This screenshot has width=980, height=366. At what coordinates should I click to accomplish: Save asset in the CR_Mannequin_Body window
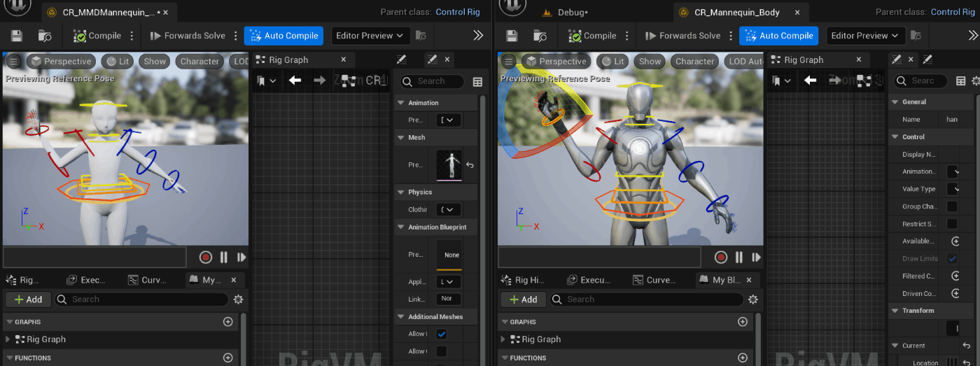(512, 36)
